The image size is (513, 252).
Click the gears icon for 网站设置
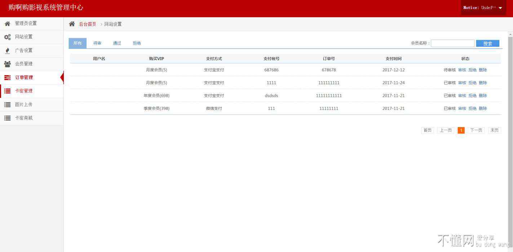(7, 37)
